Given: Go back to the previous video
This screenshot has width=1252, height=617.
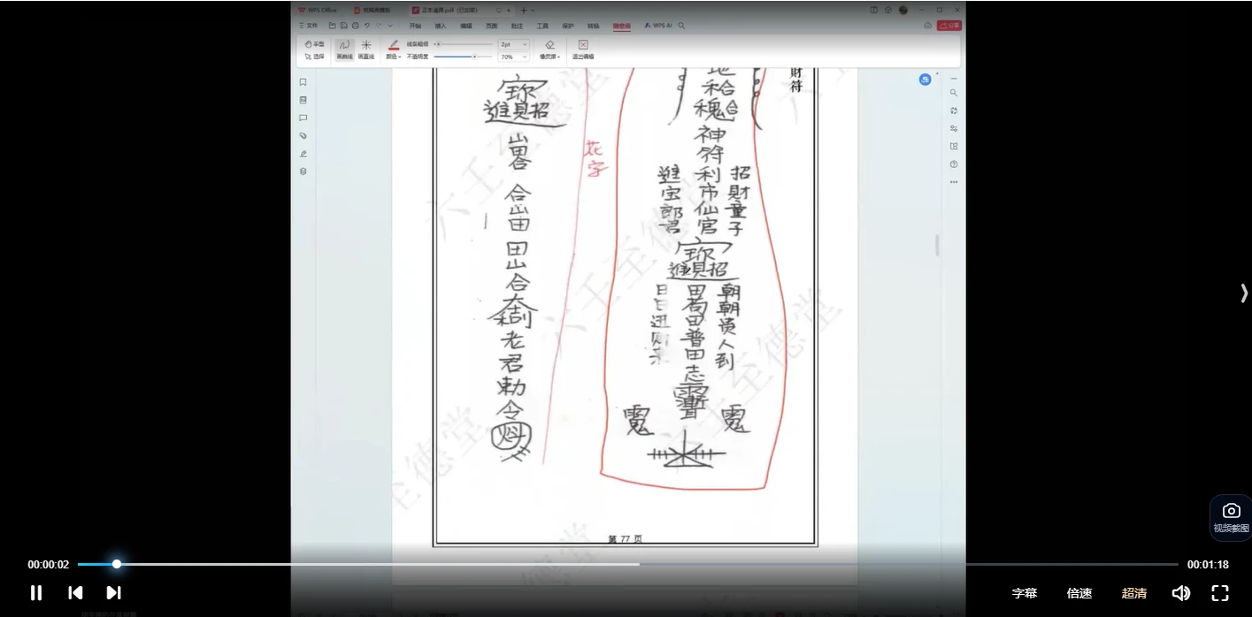Looking at the screenshot, I should click(75, 593).
